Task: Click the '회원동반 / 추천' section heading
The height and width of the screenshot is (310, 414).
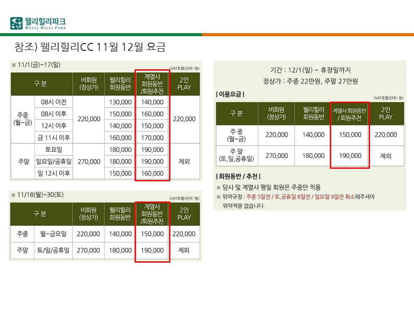Action: [238, 176]
